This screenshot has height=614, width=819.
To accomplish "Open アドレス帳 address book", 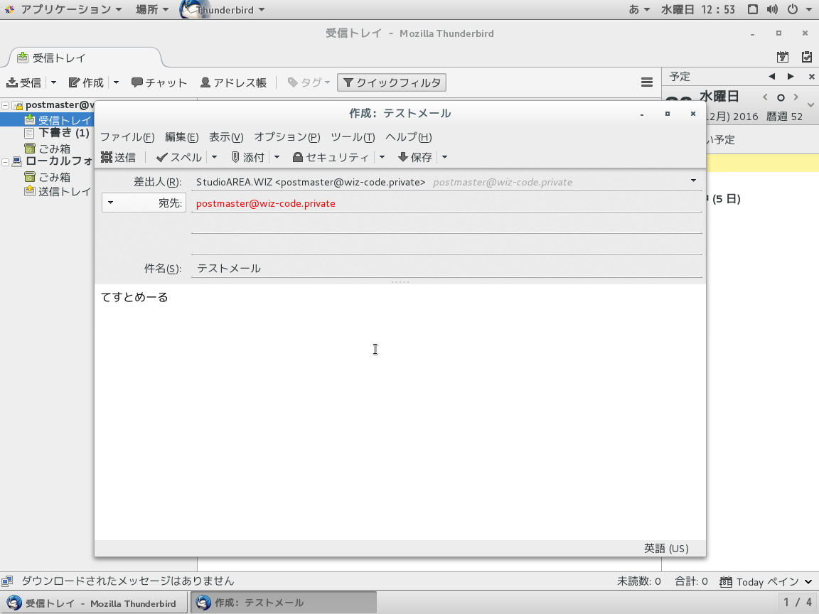I will (233, 82).
